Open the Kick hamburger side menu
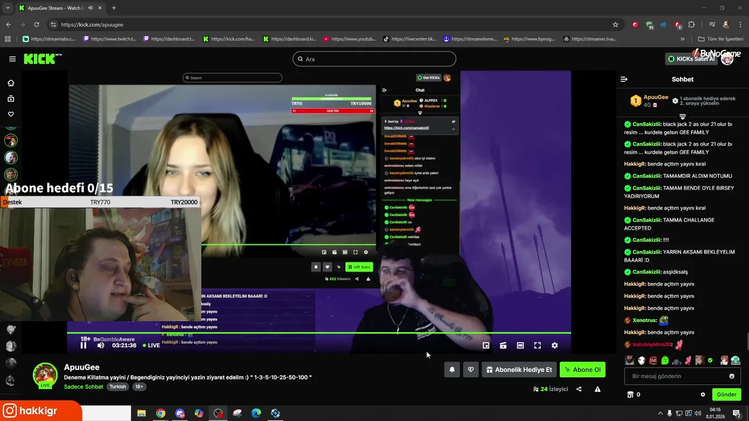This screenshot has height=421, width=749. click(x=12, y=58)
